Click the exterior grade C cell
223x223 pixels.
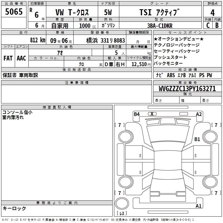pos(208,25)
